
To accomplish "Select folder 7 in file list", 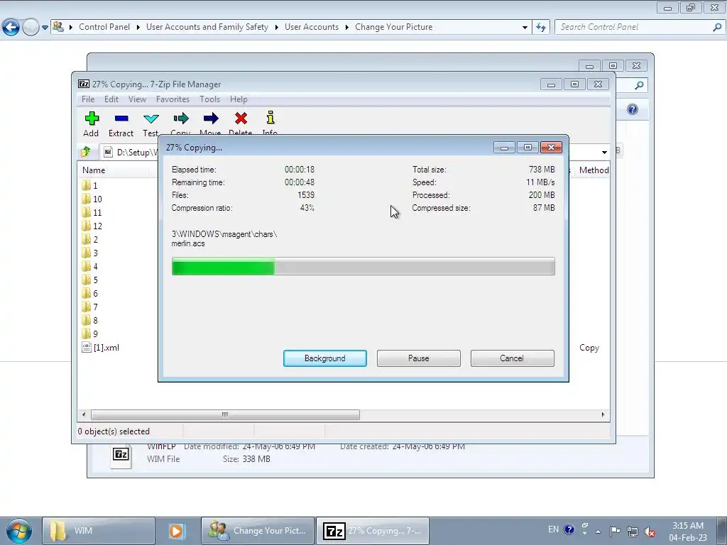I will (90, 307).
